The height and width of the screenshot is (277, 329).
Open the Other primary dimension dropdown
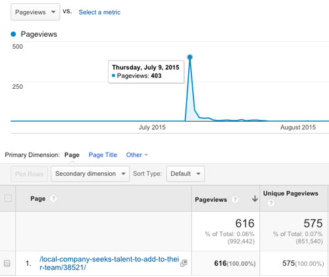[137, 155]
